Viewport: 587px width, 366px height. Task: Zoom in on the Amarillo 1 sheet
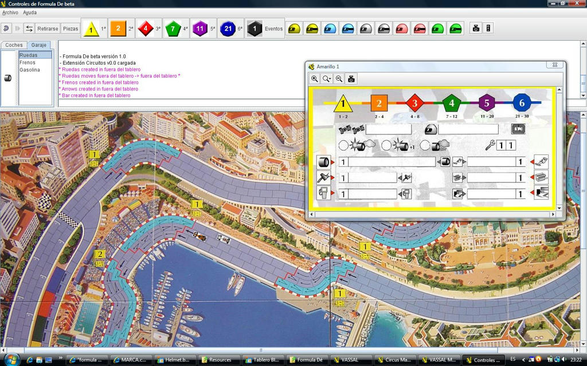[315, 79]
